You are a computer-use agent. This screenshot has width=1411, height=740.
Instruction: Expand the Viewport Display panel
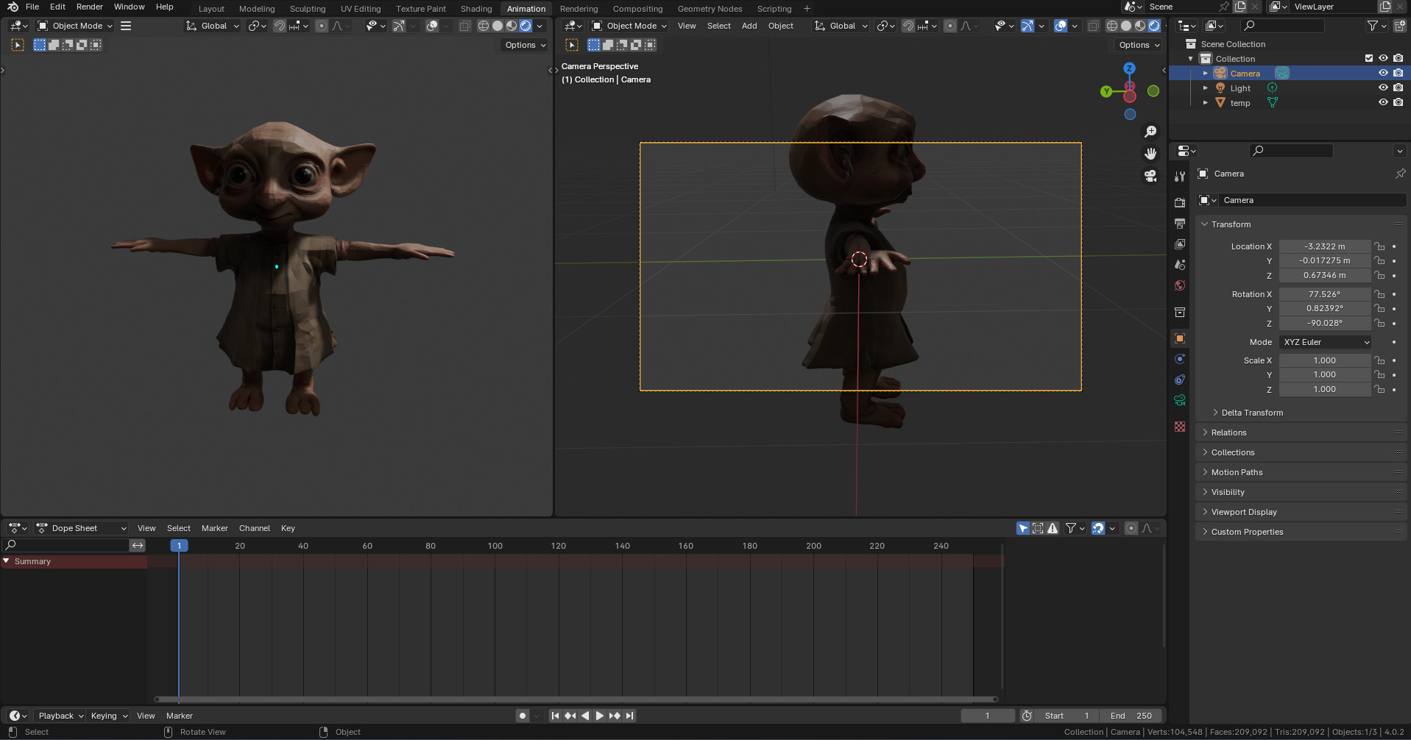pyautogui.click(x=1244, y=512)
